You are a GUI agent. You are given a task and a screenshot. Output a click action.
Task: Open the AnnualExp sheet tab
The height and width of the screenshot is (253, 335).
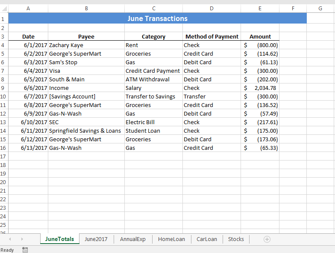click(133, 239)
